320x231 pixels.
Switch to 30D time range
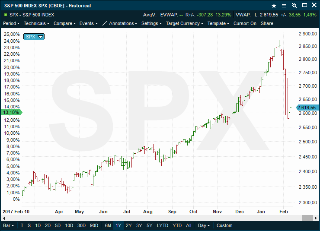[x=81, y=225]
